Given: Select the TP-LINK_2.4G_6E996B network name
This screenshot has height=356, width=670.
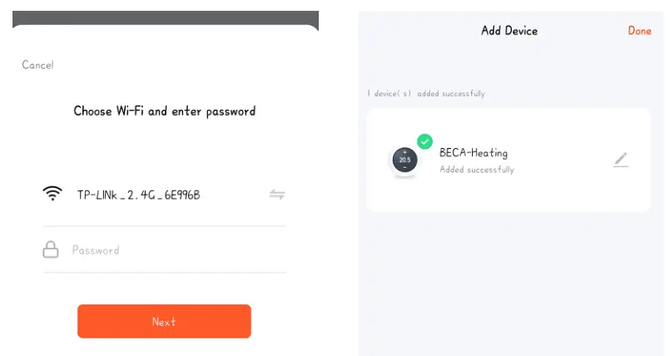Looking at the screenshot, I should (138, 195).
